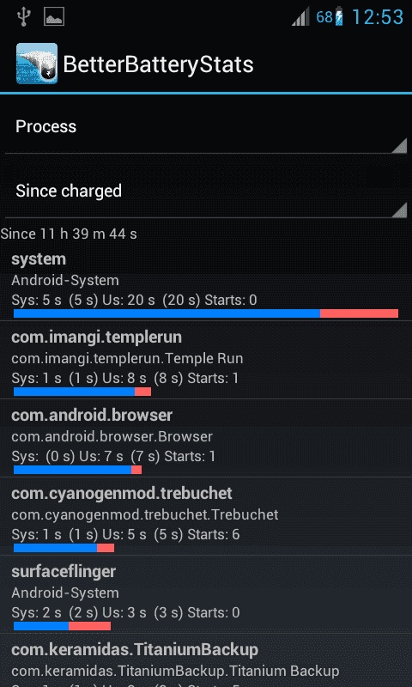The width and height of the screenshot is (412, 687).
Task: Tap the charging battery icon
Action: pyautogui.click(x=339, y=16)
